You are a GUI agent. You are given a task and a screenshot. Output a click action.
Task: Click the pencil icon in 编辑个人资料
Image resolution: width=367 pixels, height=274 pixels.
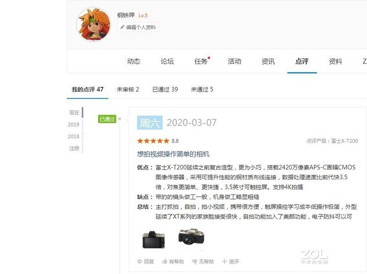coord(122,27)
